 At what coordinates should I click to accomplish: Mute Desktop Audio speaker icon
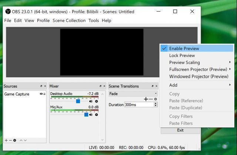pos(91,101)
